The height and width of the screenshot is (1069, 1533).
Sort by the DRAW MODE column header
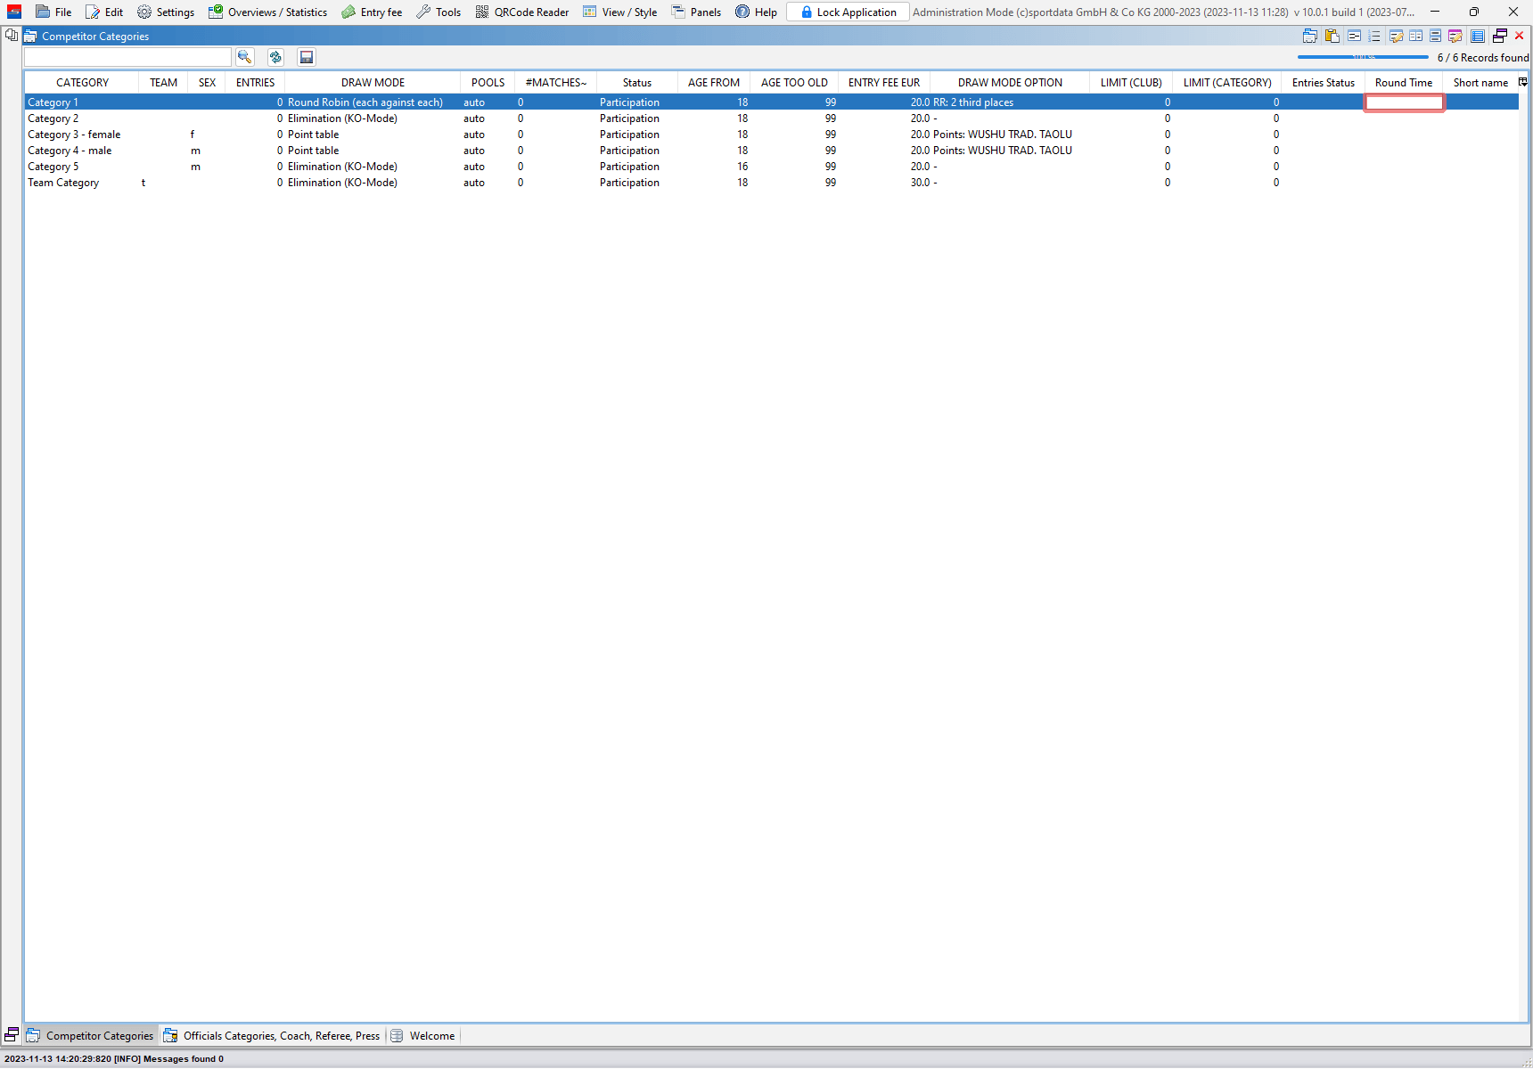(x=373, y=83)
